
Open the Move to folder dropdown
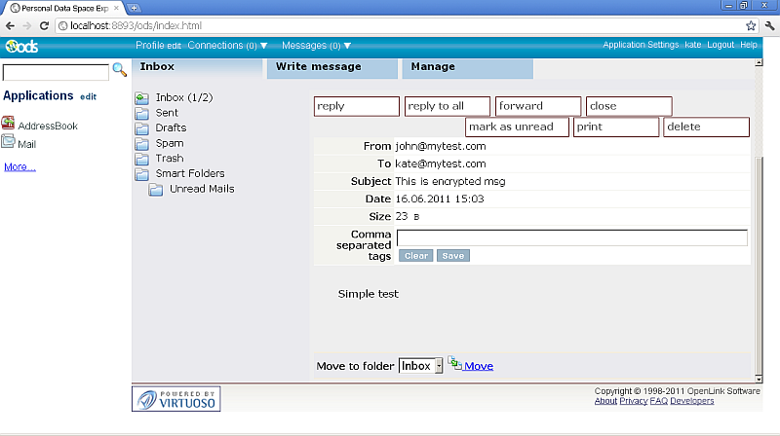point(420,366)
